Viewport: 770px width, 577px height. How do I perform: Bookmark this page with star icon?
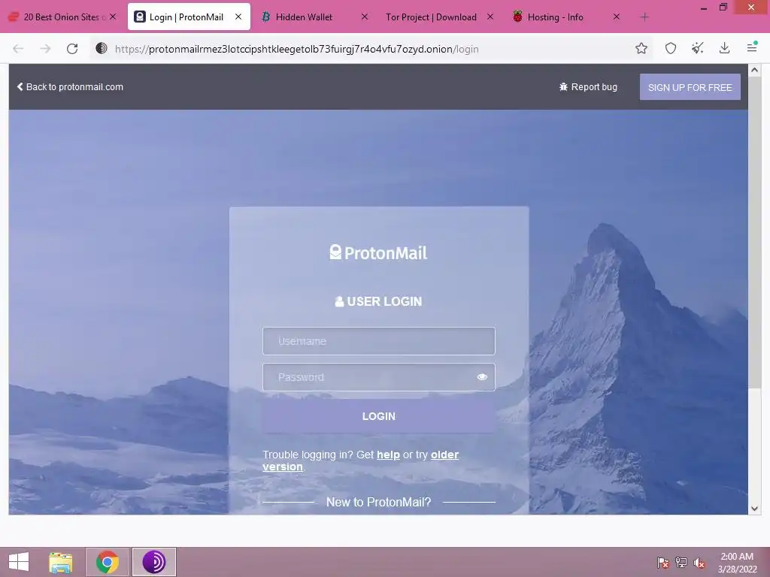pyautogui.click(x=641, y=48)
